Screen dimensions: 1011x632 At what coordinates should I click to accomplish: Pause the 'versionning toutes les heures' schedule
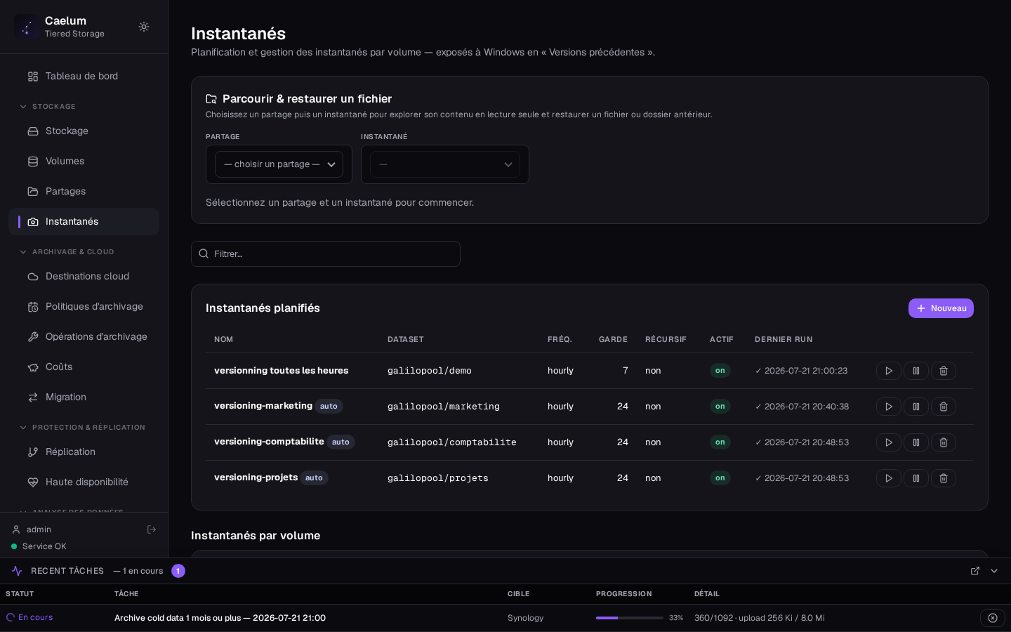click(x=916, y=371)
